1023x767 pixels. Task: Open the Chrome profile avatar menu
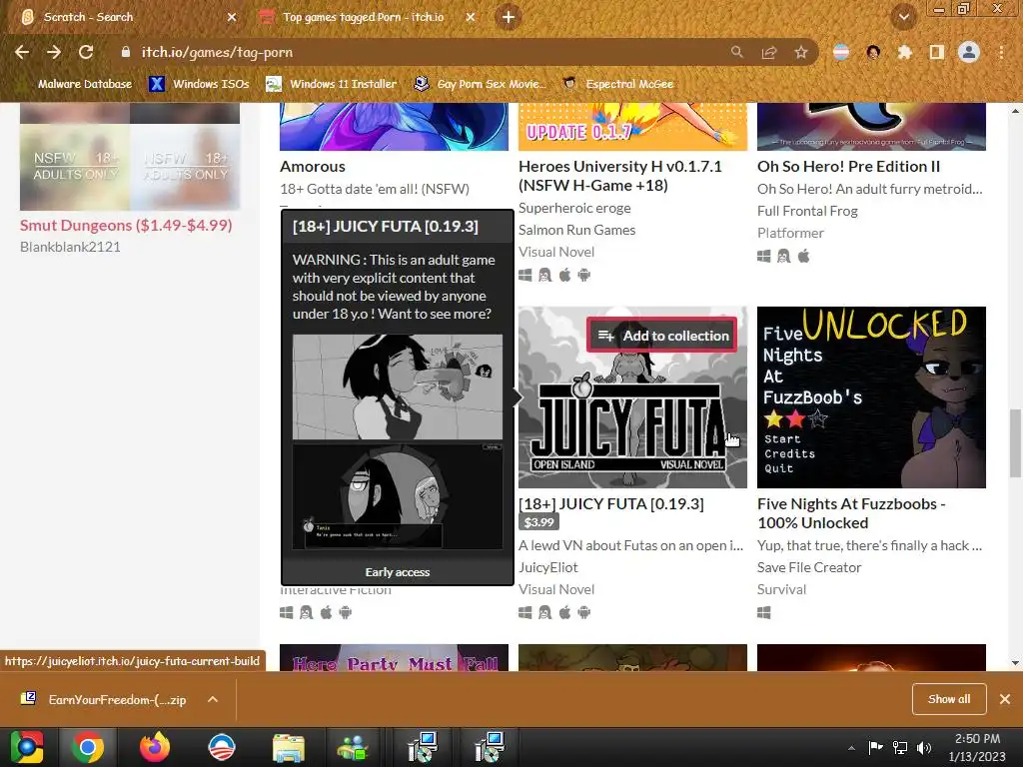click(969, 52)
